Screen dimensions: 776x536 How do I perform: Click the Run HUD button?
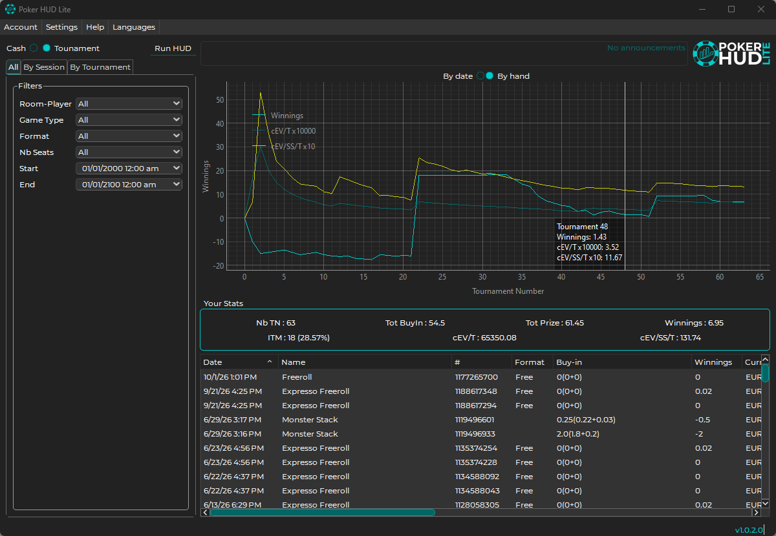(173, 48)
